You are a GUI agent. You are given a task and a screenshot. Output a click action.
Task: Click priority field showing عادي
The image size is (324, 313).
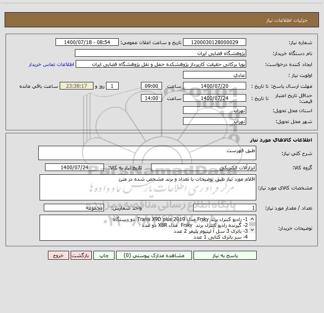click(215, 75)
